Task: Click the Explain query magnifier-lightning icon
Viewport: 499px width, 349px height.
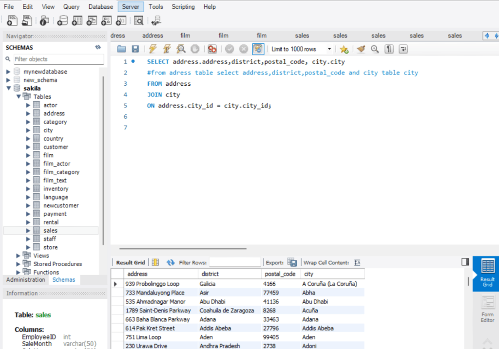Action: [181, 49]
